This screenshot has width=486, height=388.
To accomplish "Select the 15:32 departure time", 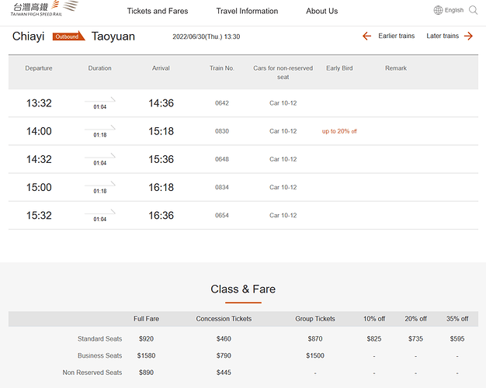I will [39, 216].
